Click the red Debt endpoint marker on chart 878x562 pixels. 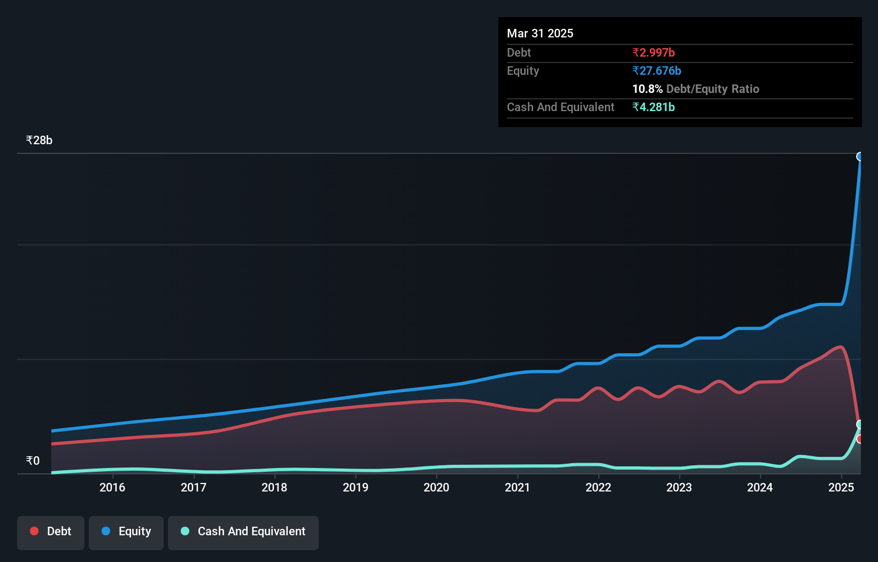tap(860, 439)
